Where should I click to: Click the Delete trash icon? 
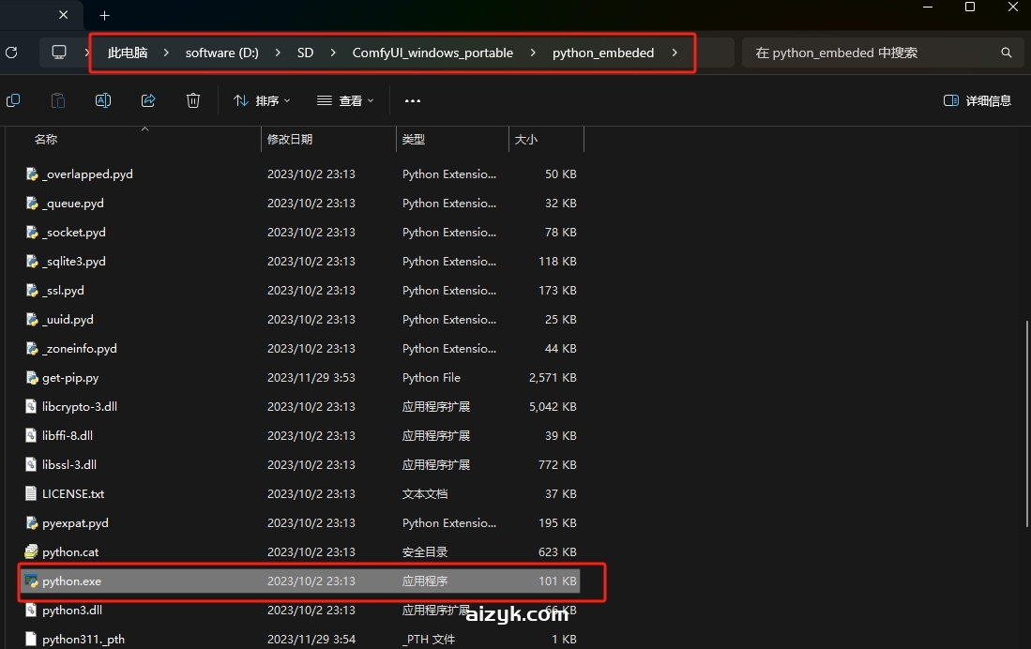(x=192, y=99)
